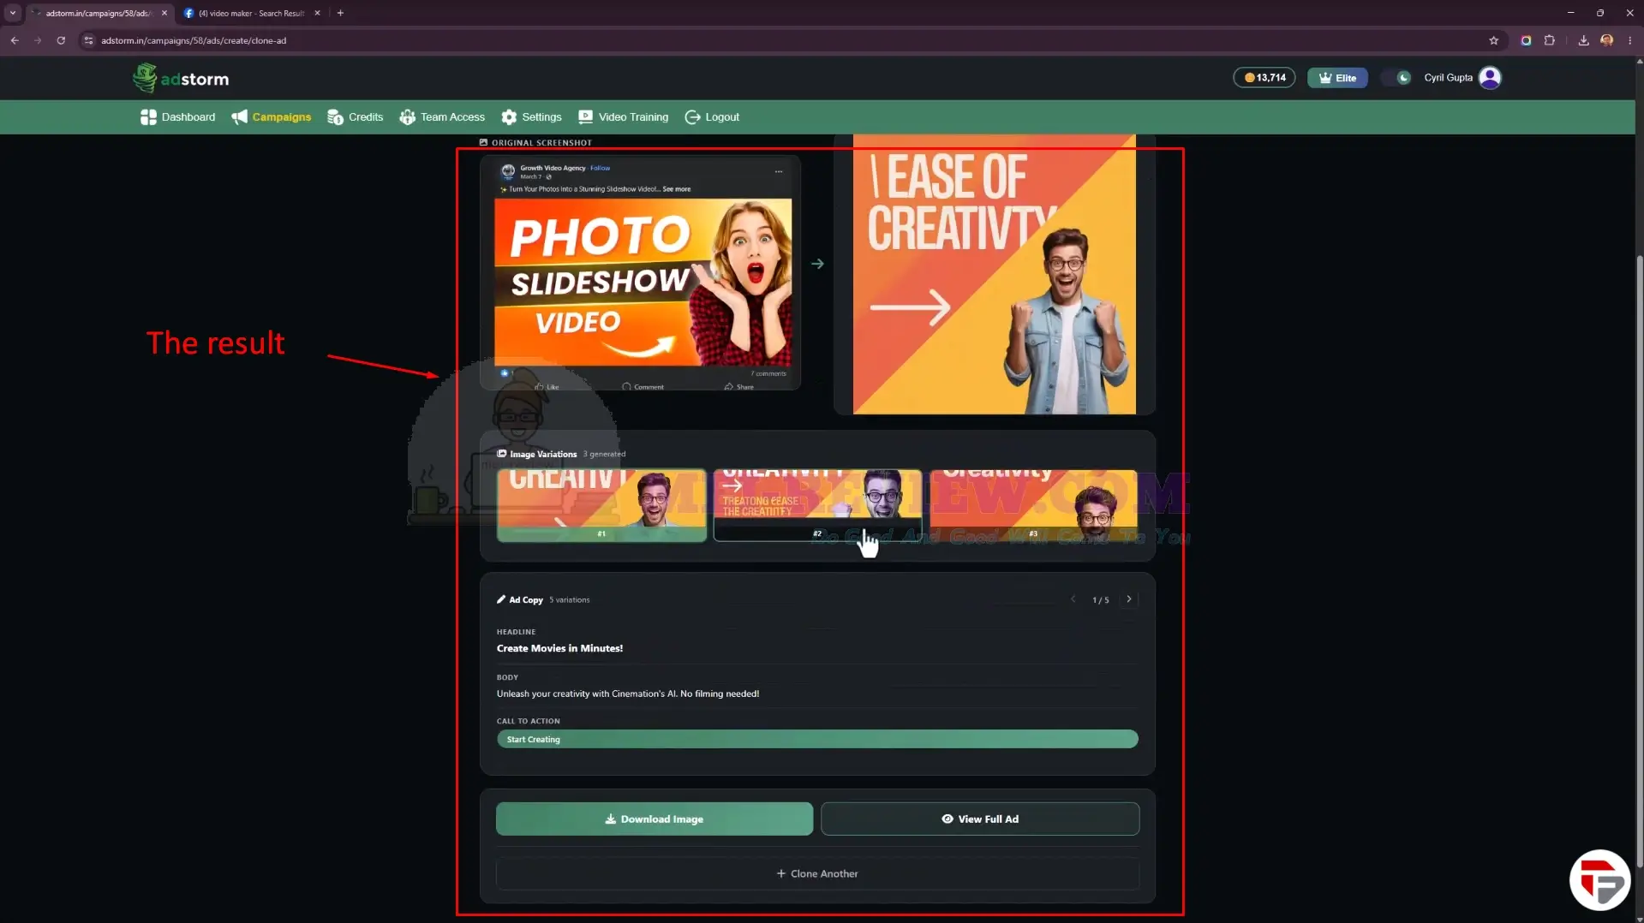
Task: Open browser downloads icon
Action: [x=1583, y=40]
